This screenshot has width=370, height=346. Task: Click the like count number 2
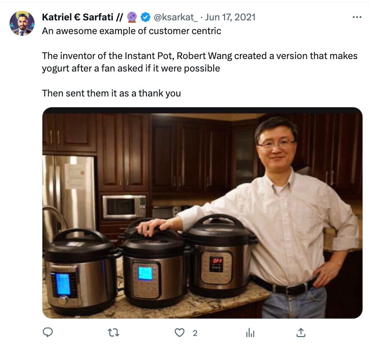[x=195, y=333]
